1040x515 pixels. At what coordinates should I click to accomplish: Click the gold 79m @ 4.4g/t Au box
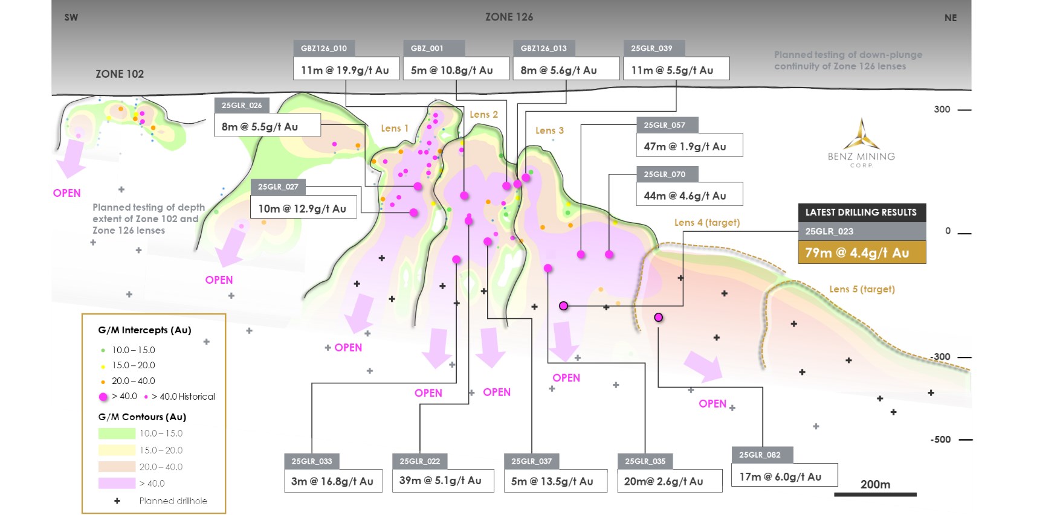pyautogui.click(x=861, y=253)
